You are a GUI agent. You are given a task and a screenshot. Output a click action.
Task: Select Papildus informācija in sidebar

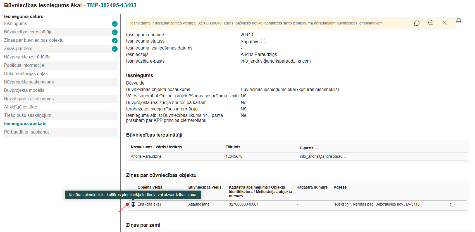point(24,65)
